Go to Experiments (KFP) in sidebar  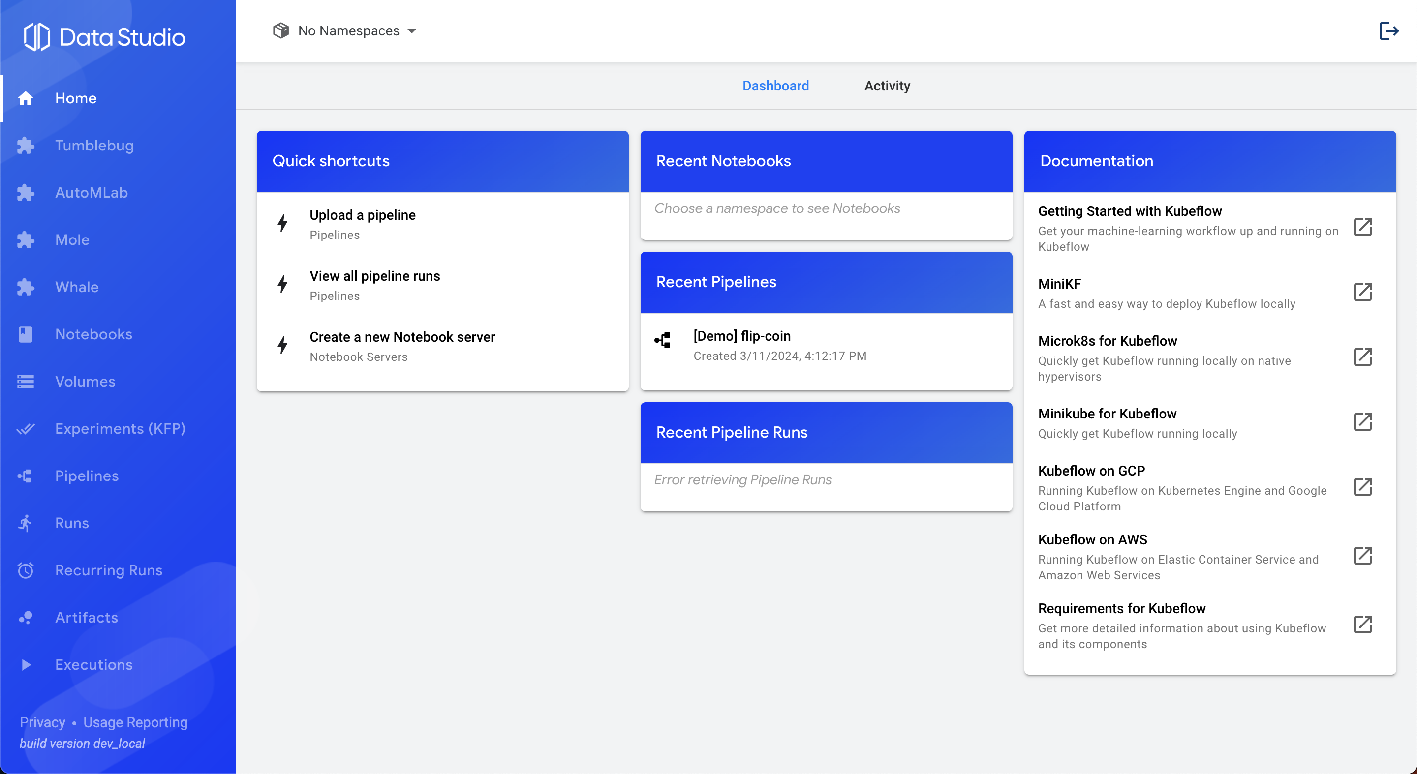120,429
